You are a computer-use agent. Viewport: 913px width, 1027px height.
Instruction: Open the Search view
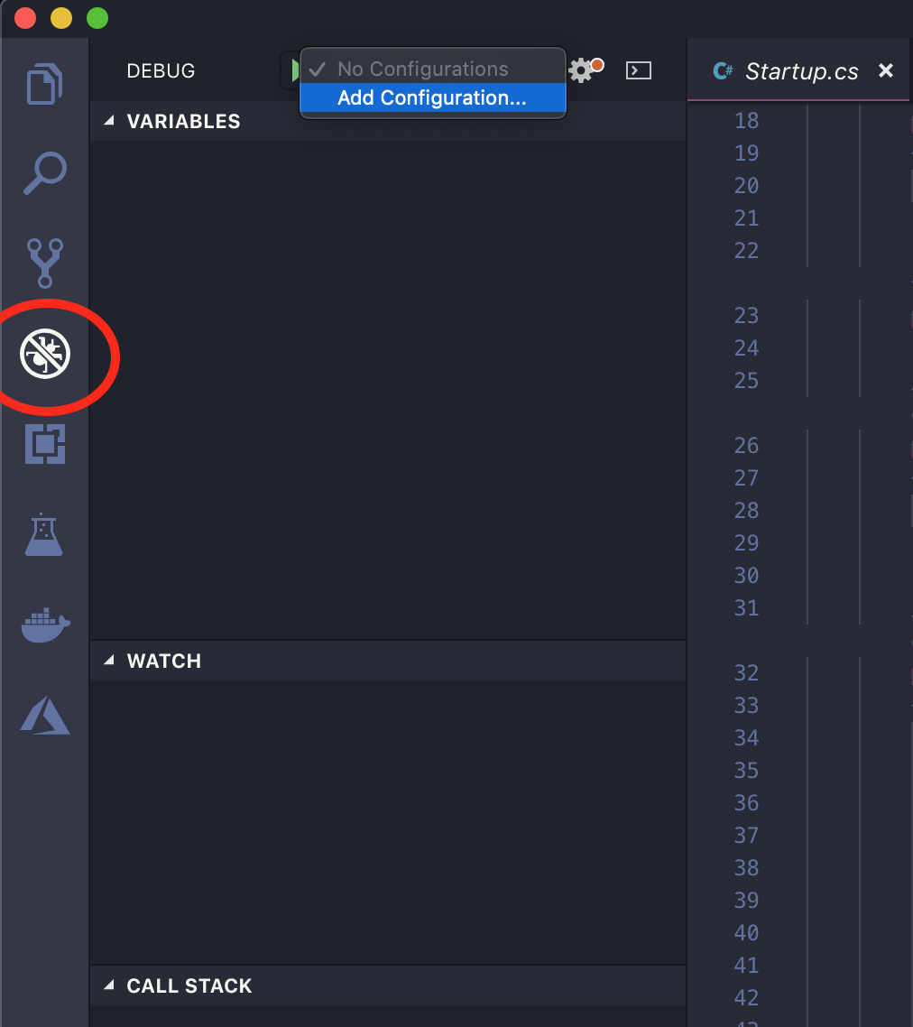[x=44, y=173]
